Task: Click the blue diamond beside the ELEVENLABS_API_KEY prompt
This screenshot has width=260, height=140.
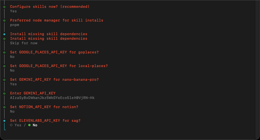Action: coord(4,120)
